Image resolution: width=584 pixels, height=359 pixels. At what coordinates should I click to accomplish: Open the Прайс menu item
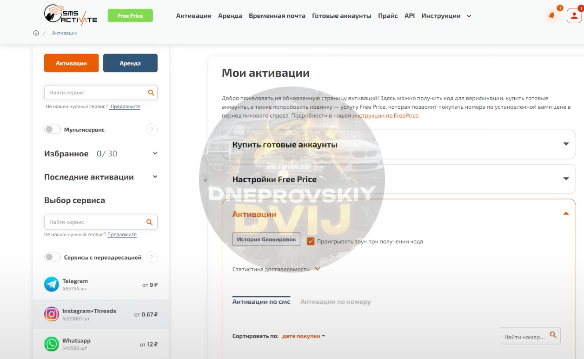(x=388, y=16)
